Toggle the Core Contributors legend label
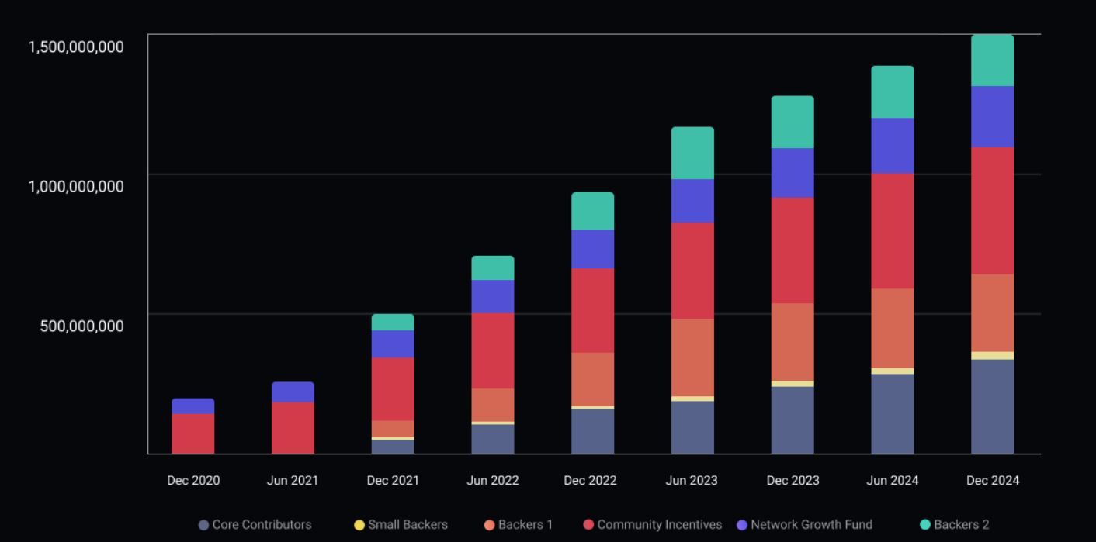 pyautogui.click(x=262, y=525)
